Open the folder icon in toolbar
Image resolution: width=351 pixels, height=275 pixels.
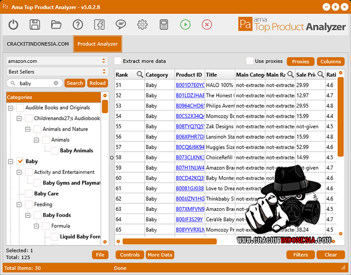tap(56, 25)
